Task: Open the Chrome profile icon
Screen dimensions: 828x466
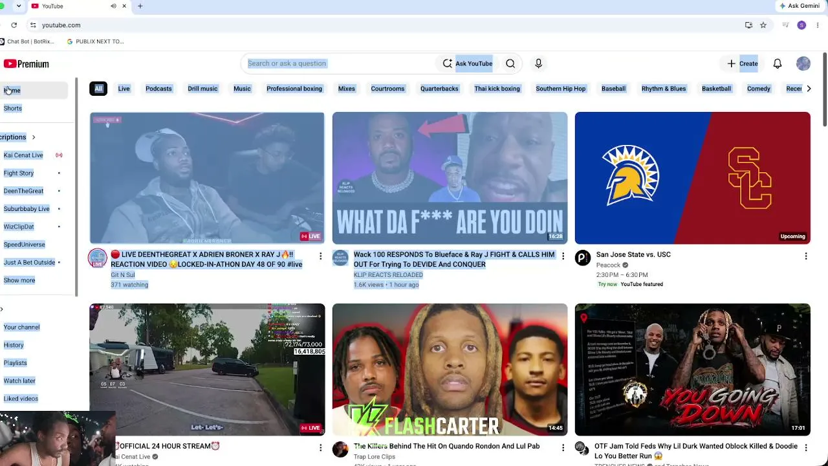Action: [801, 25]
